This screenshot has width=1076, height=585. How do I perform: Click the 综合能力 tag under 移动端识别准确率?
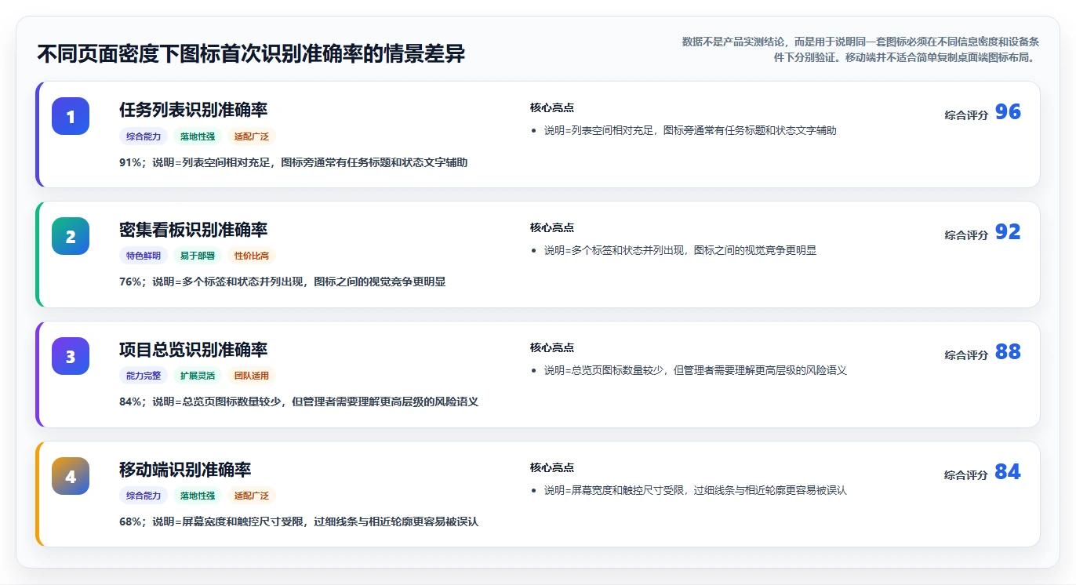pos(144,496)
